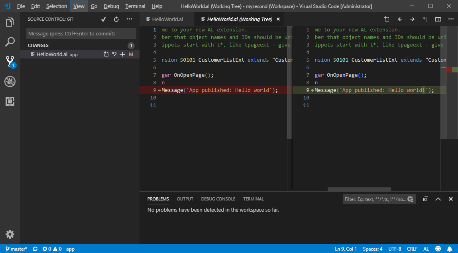Image resolution: width=458 pixels, height=253 pixels.
Task: Open the Extensions view in activity bar
Action: (10, 102)
